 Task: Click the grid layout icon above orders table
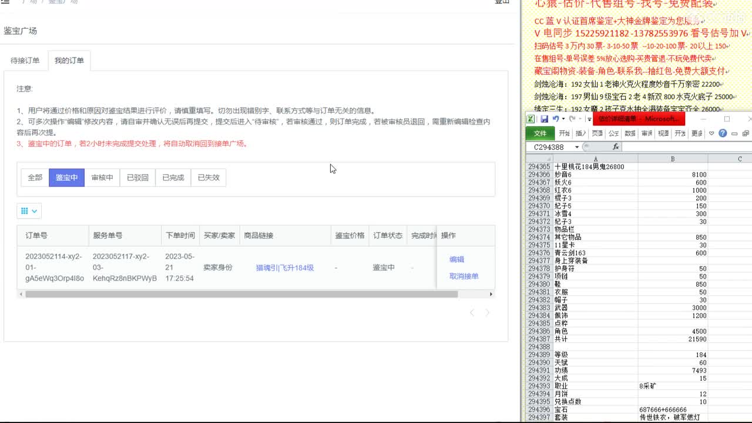(25, 211)
